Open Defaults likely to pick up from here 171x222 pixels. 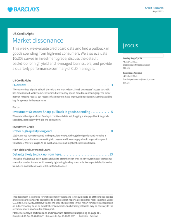tap(37, 154)
